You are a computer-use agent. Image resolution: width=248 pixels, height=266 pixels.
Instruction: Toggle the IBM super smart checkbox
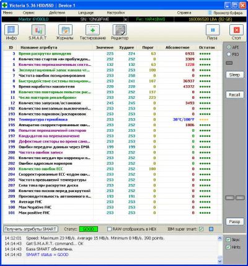(x=201, y=229)
